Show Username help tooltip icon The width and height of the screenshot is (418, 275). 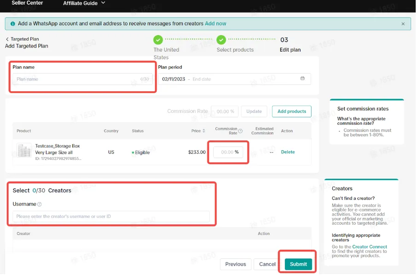click(40, 205)
